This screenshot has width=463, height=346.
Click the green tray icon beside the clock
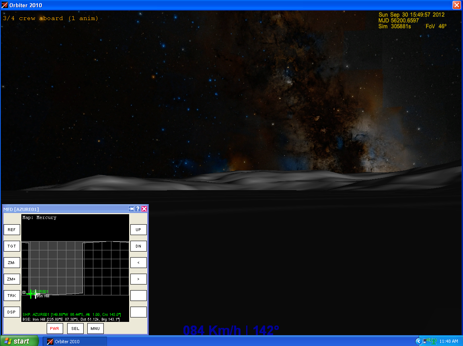click(x=434, y=341)
